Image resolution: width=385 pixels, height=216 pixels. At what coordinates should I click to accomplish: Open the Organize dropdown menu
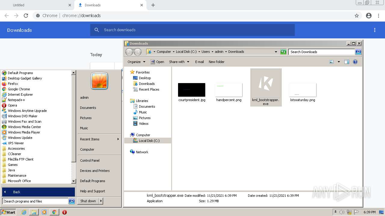pos(136,62)
